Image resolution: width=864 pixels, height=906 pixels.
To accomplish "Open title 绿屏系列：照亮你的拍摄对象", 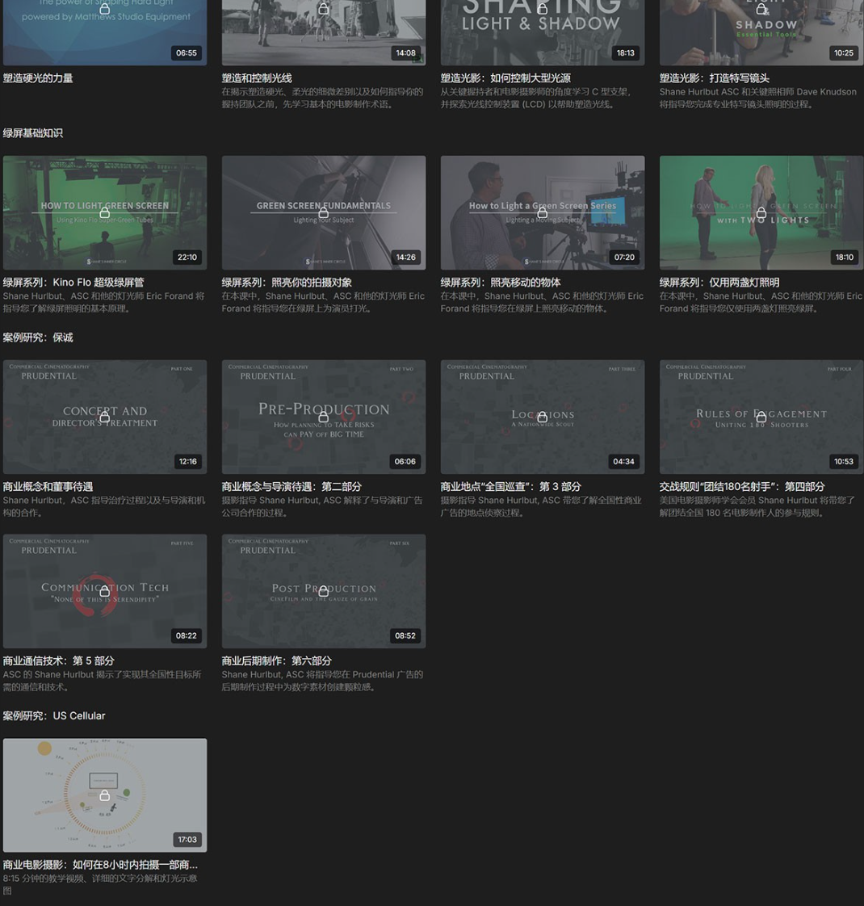I will 287,283.
